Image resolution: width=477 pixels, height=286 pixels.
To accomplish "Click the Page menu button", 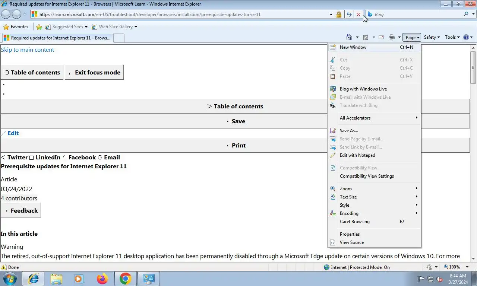I will [412, 37].
